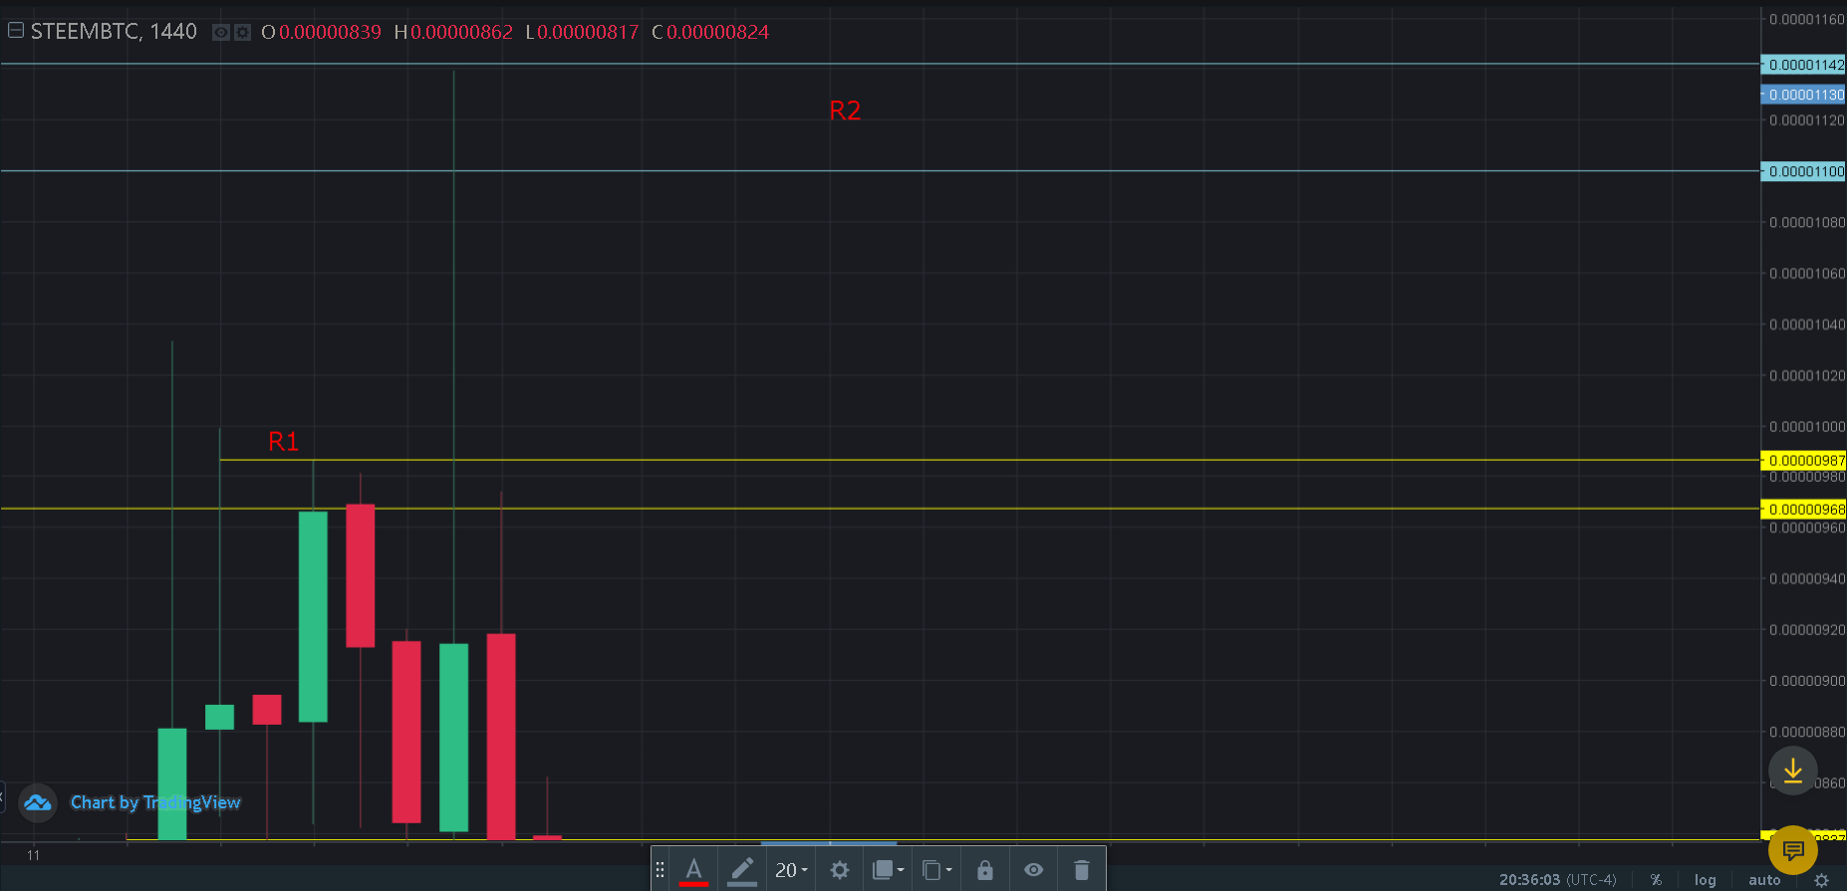Image resolution: width=1847 pixels, height=891 pixels.
Task: Click low value 0.00000817
Action: click(x=588, y=32)
